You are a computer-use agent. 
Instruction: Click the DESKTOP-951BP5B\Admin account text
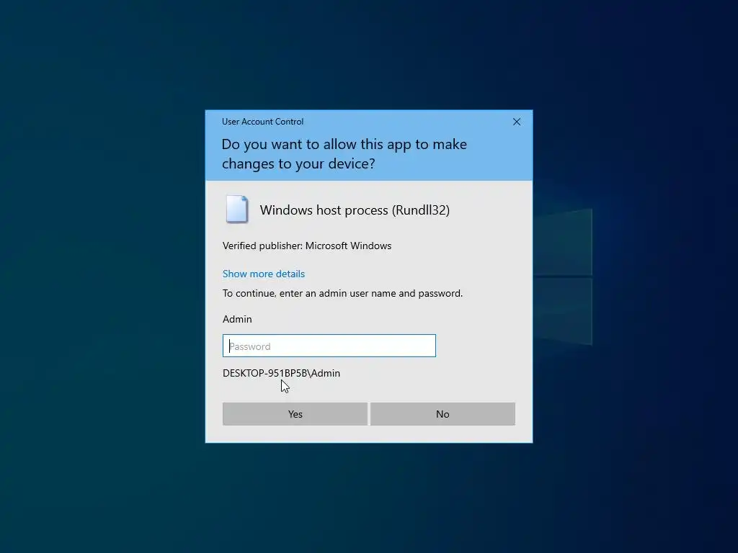[x=281, y=373]
